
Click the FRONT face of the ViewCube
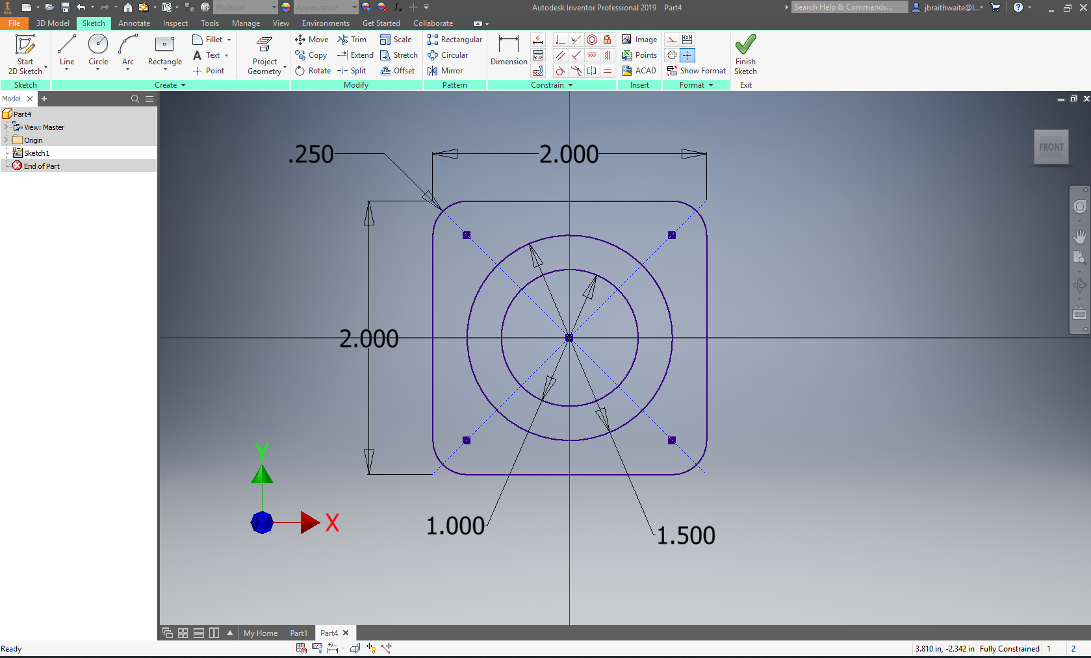click(x=1051, y=147)
